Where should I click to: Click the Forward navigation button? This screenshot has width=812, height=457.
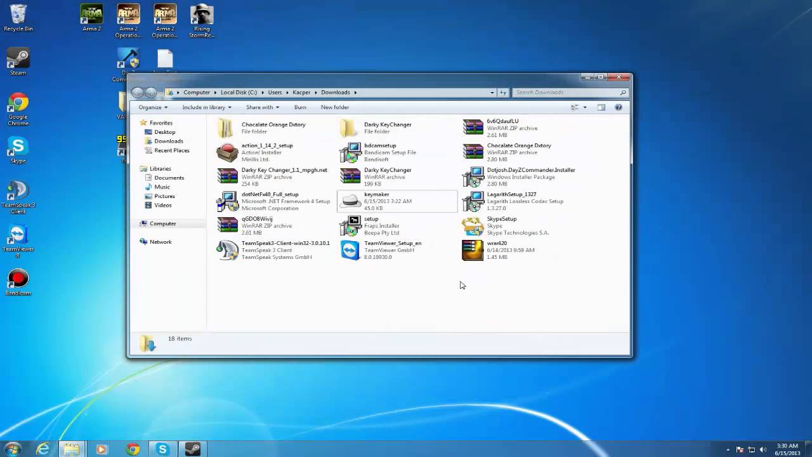pos(151,93)
